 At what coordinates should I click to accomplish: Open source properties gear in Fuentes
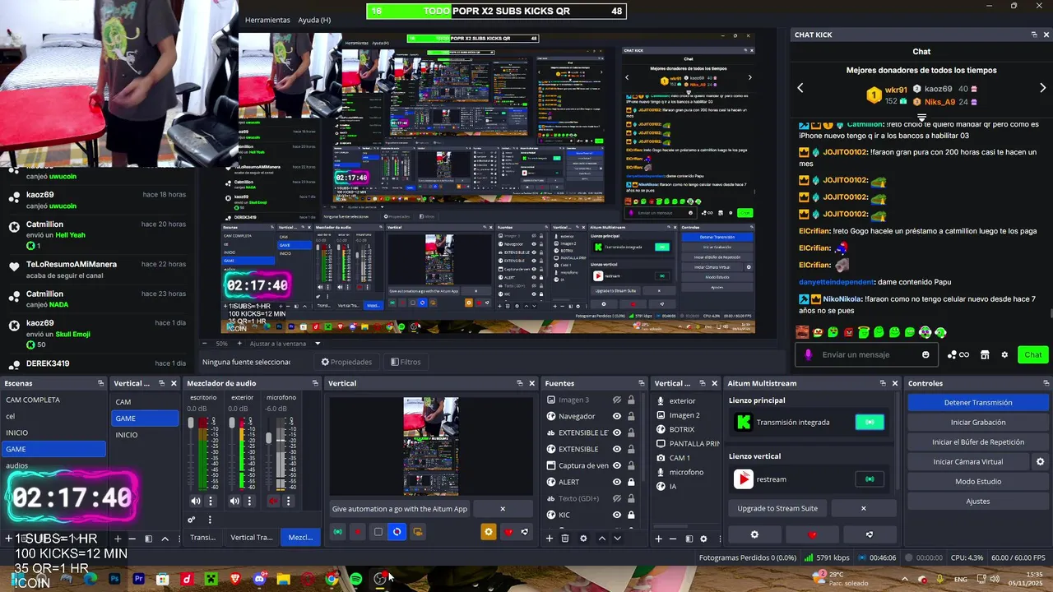tap(583, 539)
